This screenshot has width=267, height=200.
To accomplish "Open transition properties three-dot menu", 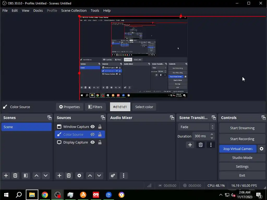I will (211, 145).
